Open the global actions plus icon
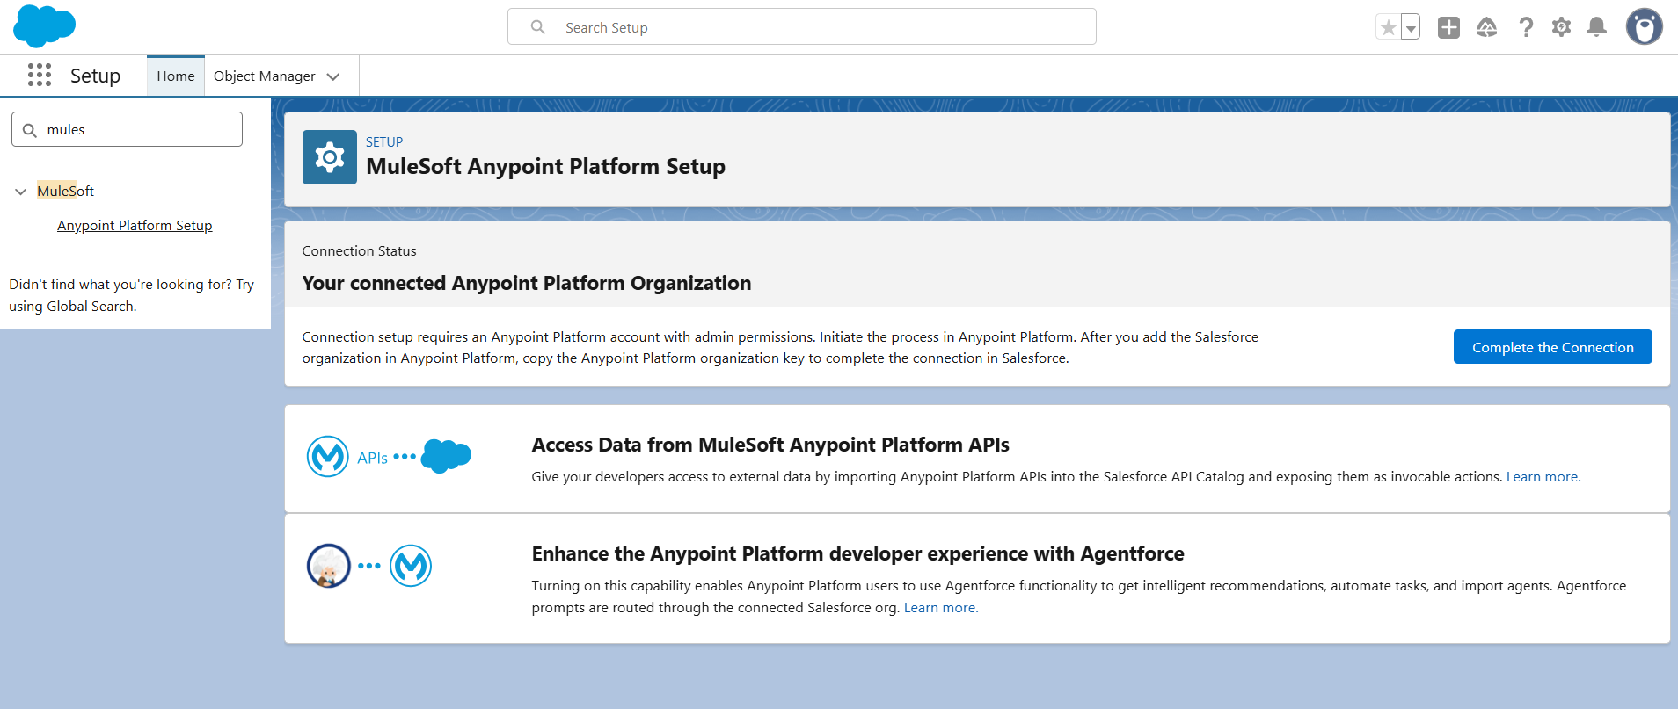The height and width of the screenshot is (709, 1678). click(1448, 28)
